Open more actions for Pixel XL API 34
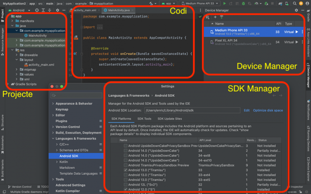311x194 pixels. pos(302,42)
